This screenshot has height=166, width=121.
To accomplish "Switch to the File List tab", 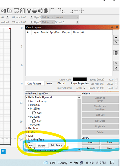I will pyautogui.click(x=61, y=83).
